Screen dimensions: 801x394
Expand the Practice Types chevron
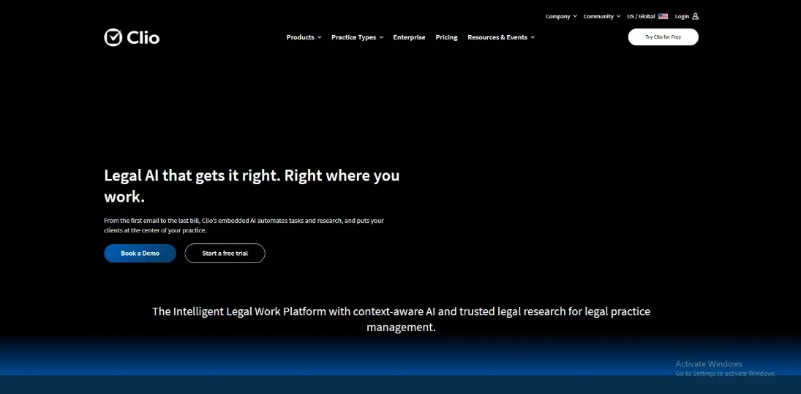[x=381, y=37]
